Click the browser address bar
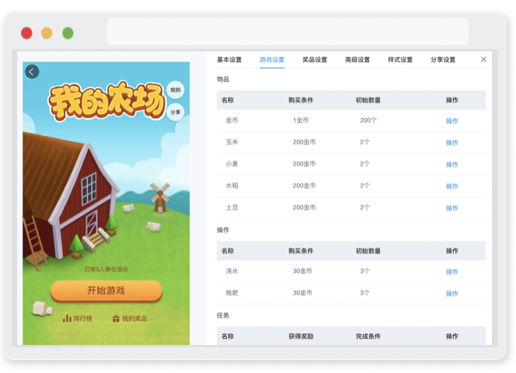Image resolution: width=516 pixels, height=373 pixels. (288, 32)
